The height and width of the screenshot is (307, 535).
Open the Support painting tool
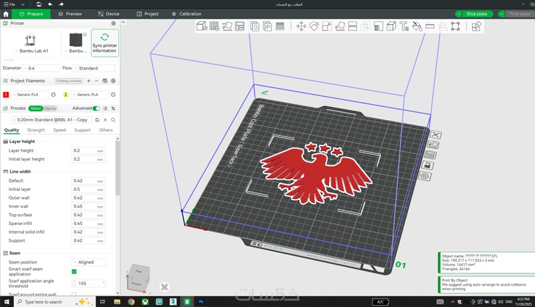coord(379,26)
